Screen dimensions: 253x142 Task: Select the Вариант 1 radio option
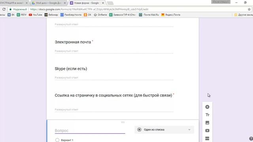coord(57,140)
